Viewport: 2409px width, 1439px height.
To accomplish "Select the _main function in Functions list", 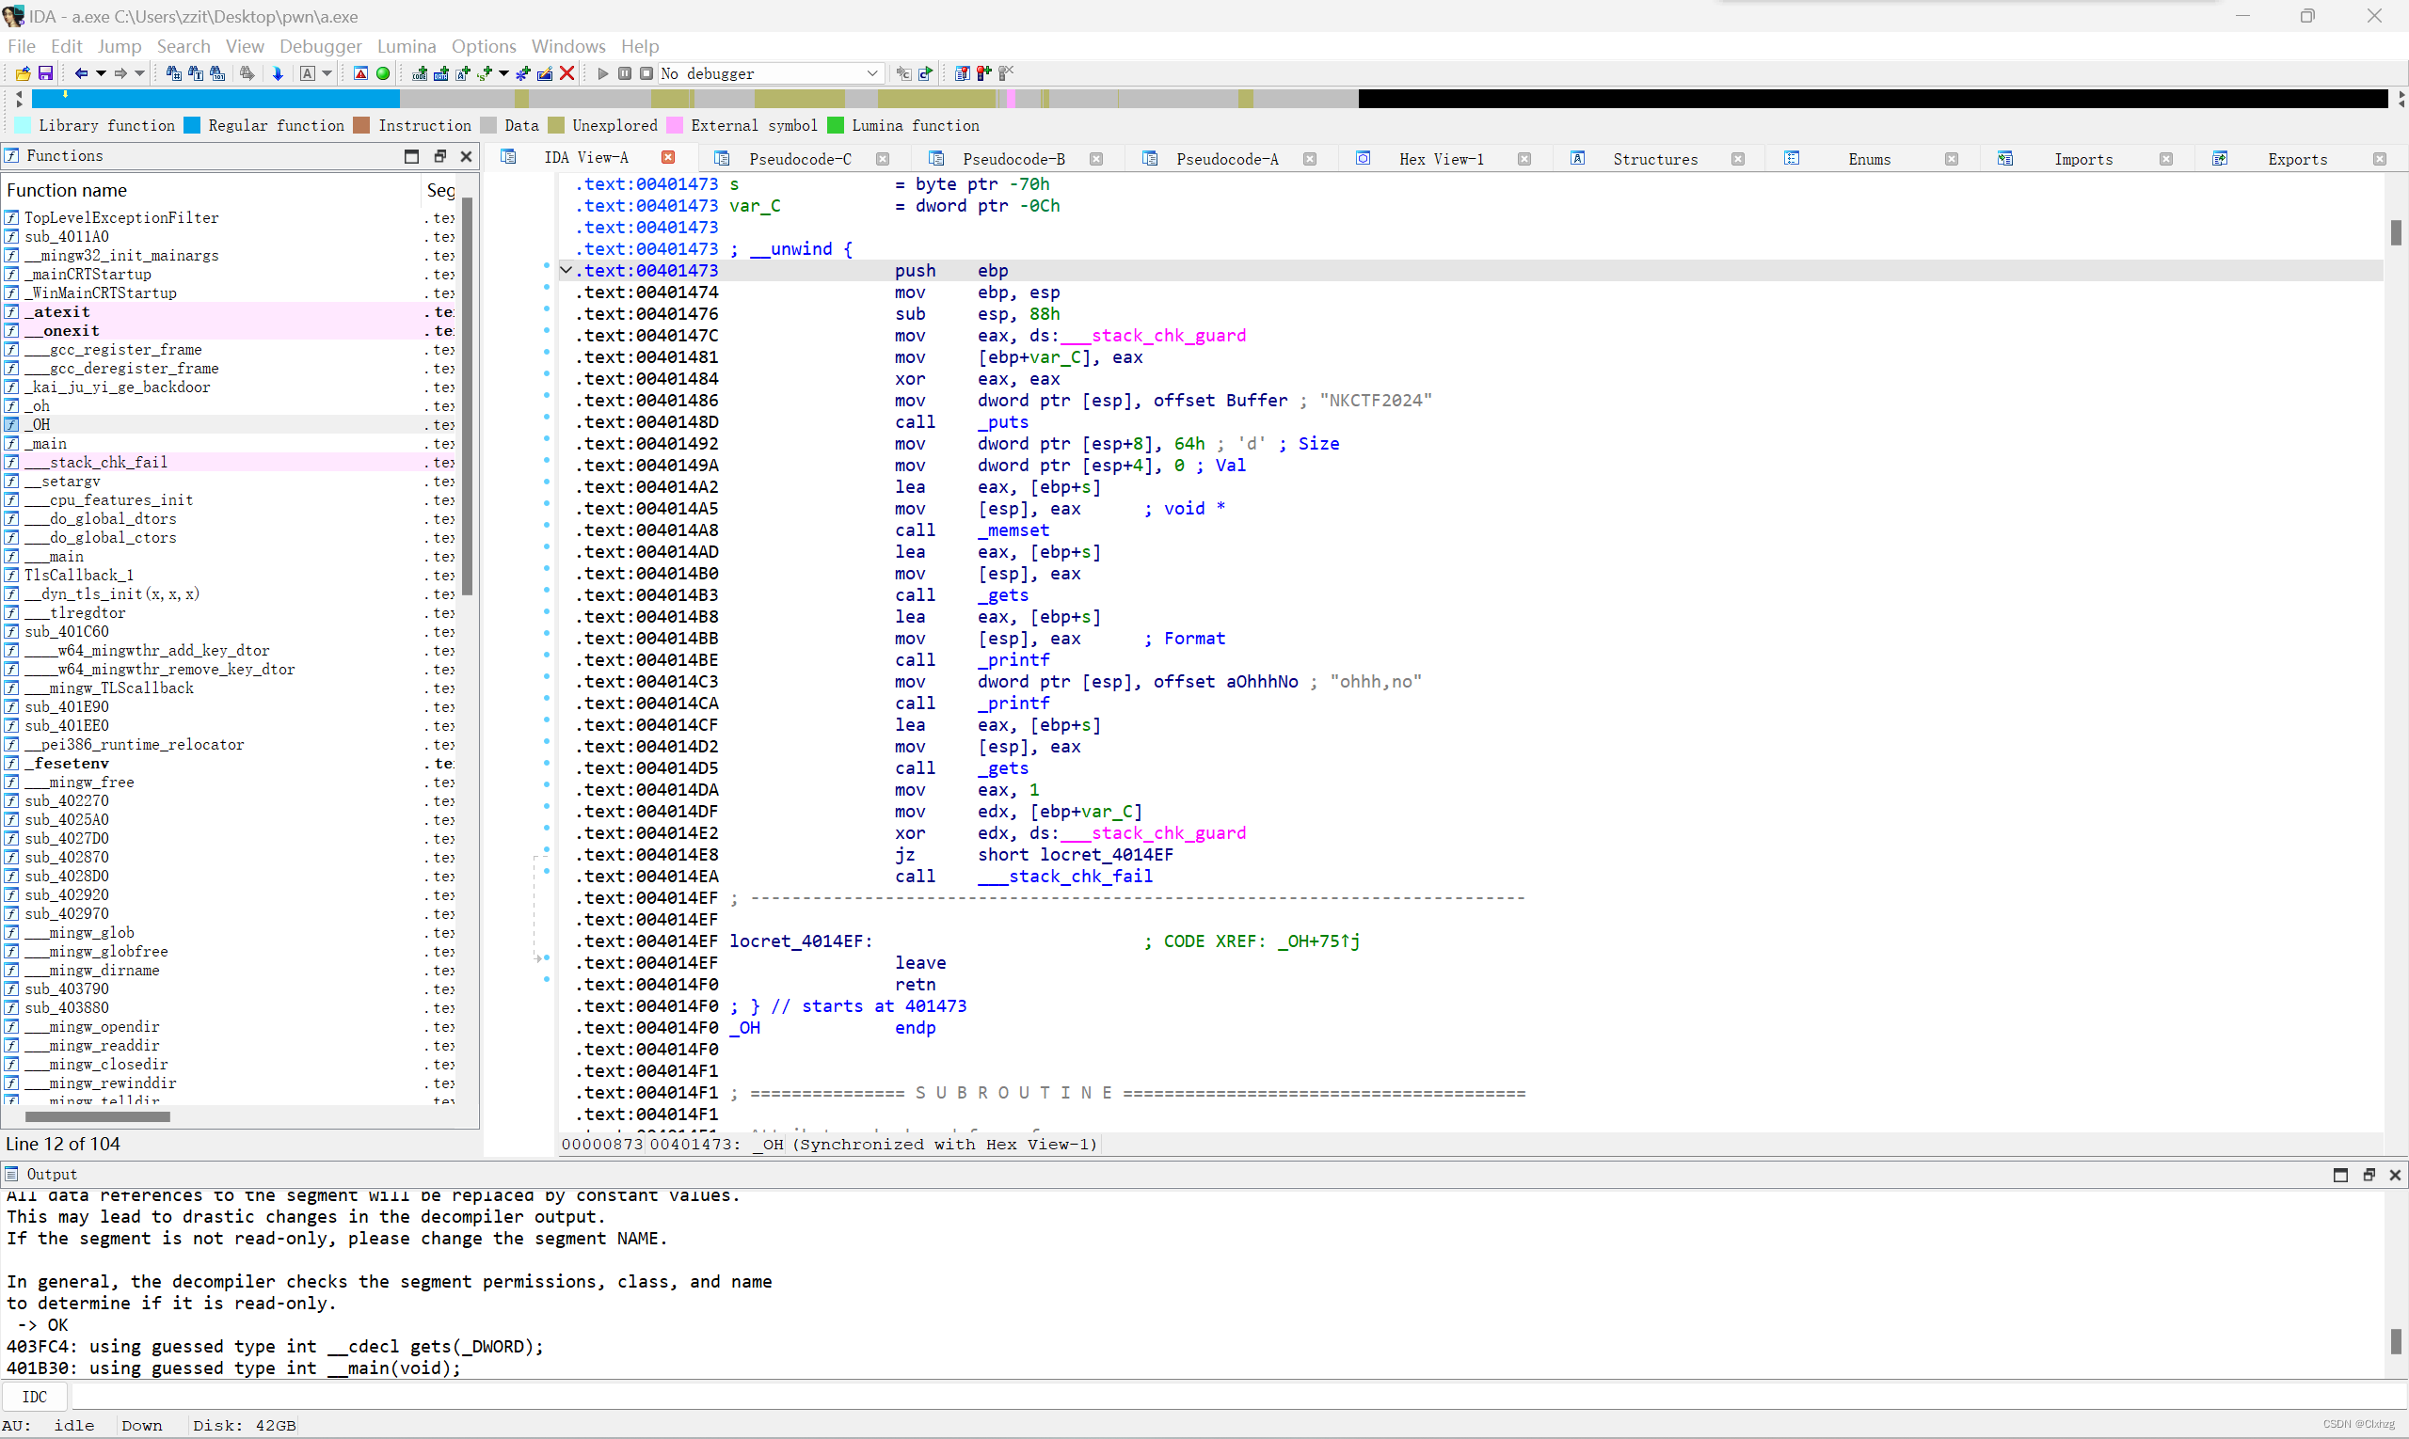I will coord(46,443).
